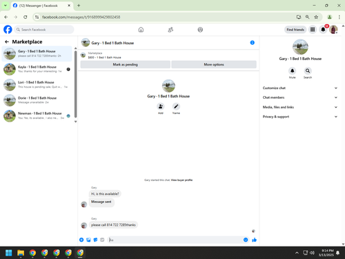Open Chrome three-dot menu
This screenshot has height=259, width=345.
(339, 17)
